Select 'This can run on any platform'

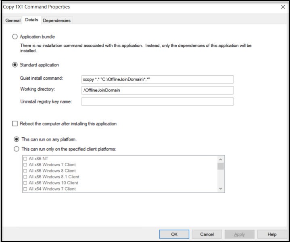pos(17,139)
